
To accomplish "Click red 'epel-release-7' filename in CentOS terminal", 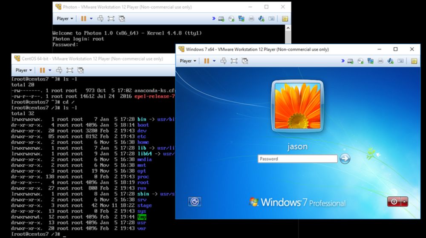I will click(x=154, y=96).
